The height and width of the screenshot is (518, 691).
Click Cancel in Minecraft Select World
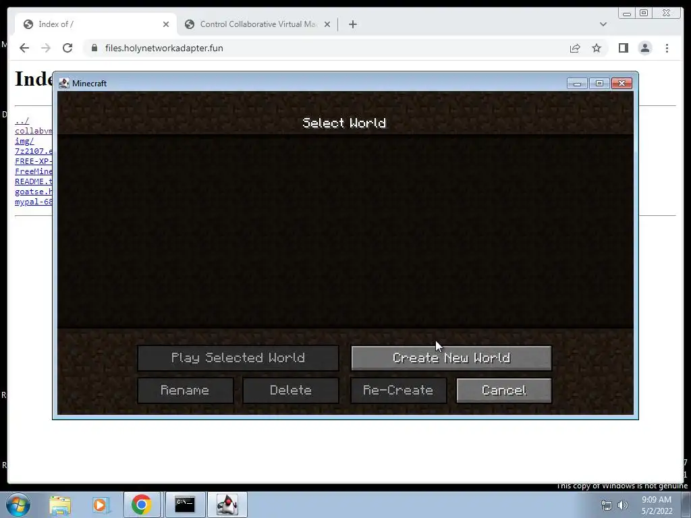coord(504,391)
